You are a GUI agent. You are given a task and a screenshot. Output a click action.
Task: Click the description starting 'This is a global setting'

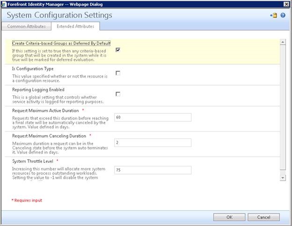58,99
